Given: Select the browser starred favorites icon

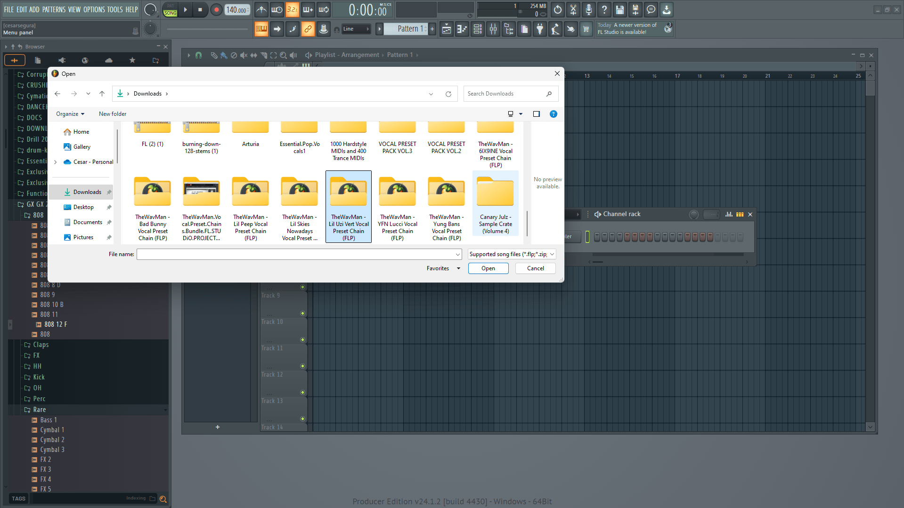Looking at the screenshot, I should 132,60.
